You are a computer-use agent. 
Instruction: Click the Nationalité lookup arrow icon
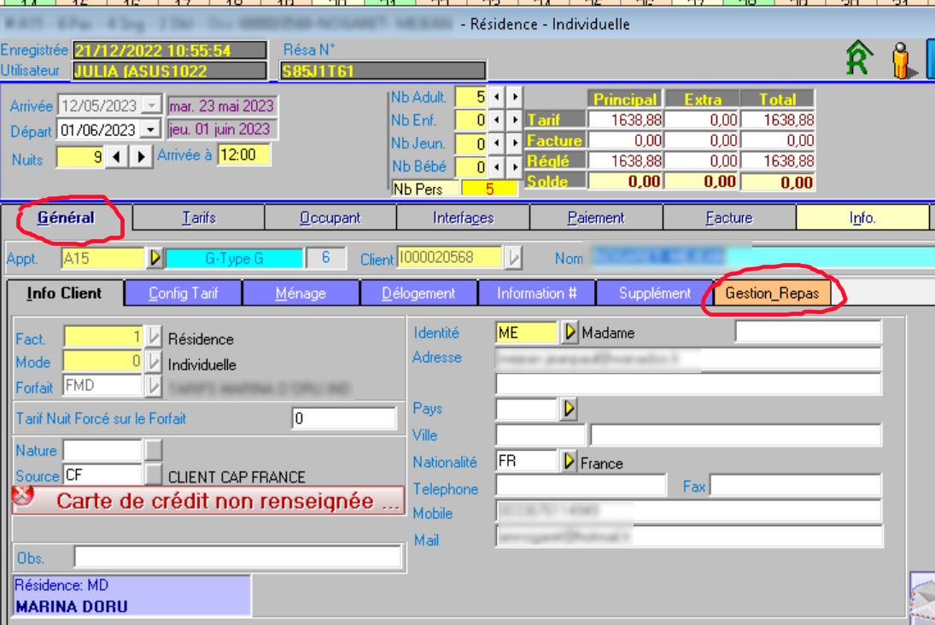[x=570, y=462]
